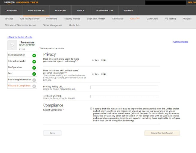The image size is (196, 153).
Task: Select No for purchases or real money
Action: (102, 60)
